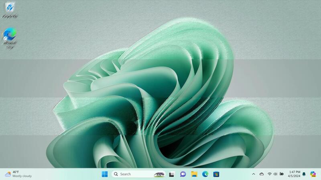
Task: Launch the Chat app from the taskbar
Action: pos(183,174)
